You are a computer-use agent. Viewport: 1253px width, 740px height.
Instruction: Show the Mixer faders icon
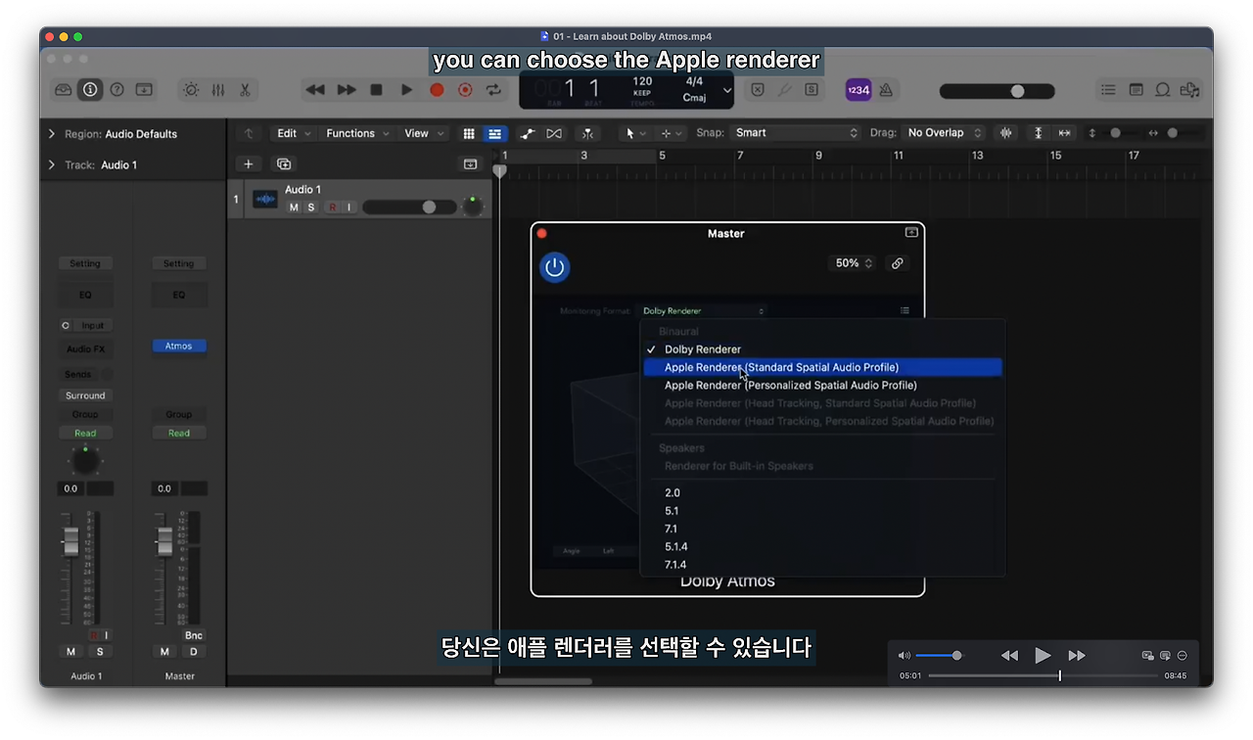pos(218,89)
